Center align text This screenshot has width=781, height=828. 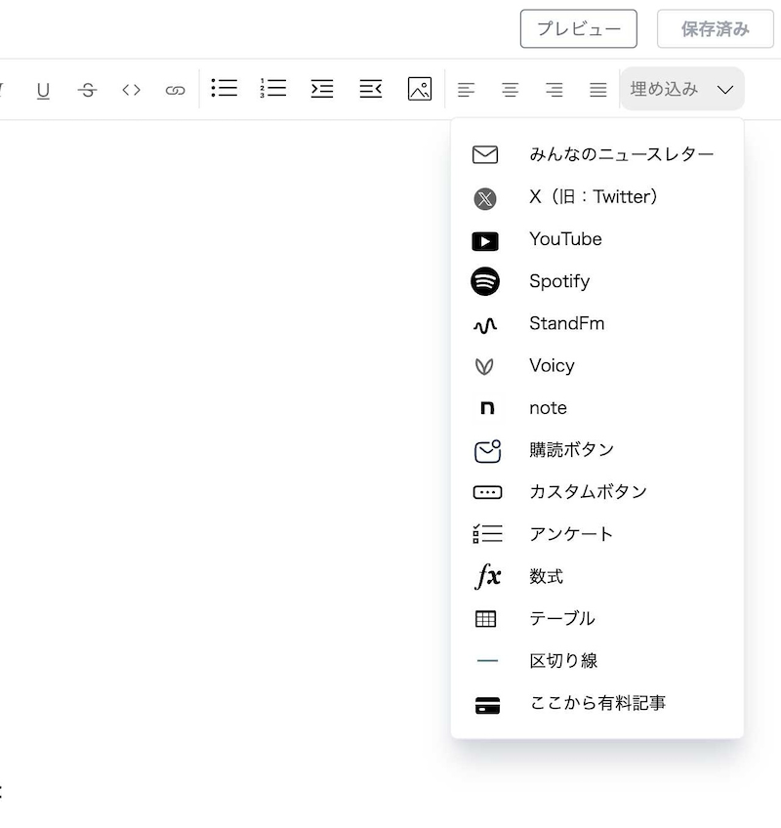(511, 90)
